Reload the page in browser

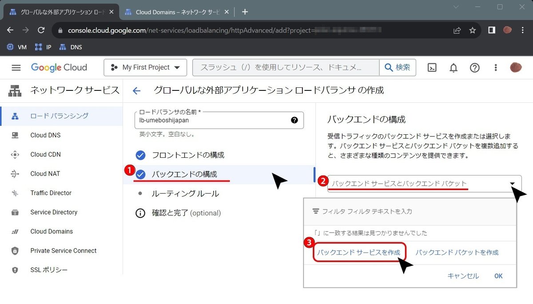point(41,30)
